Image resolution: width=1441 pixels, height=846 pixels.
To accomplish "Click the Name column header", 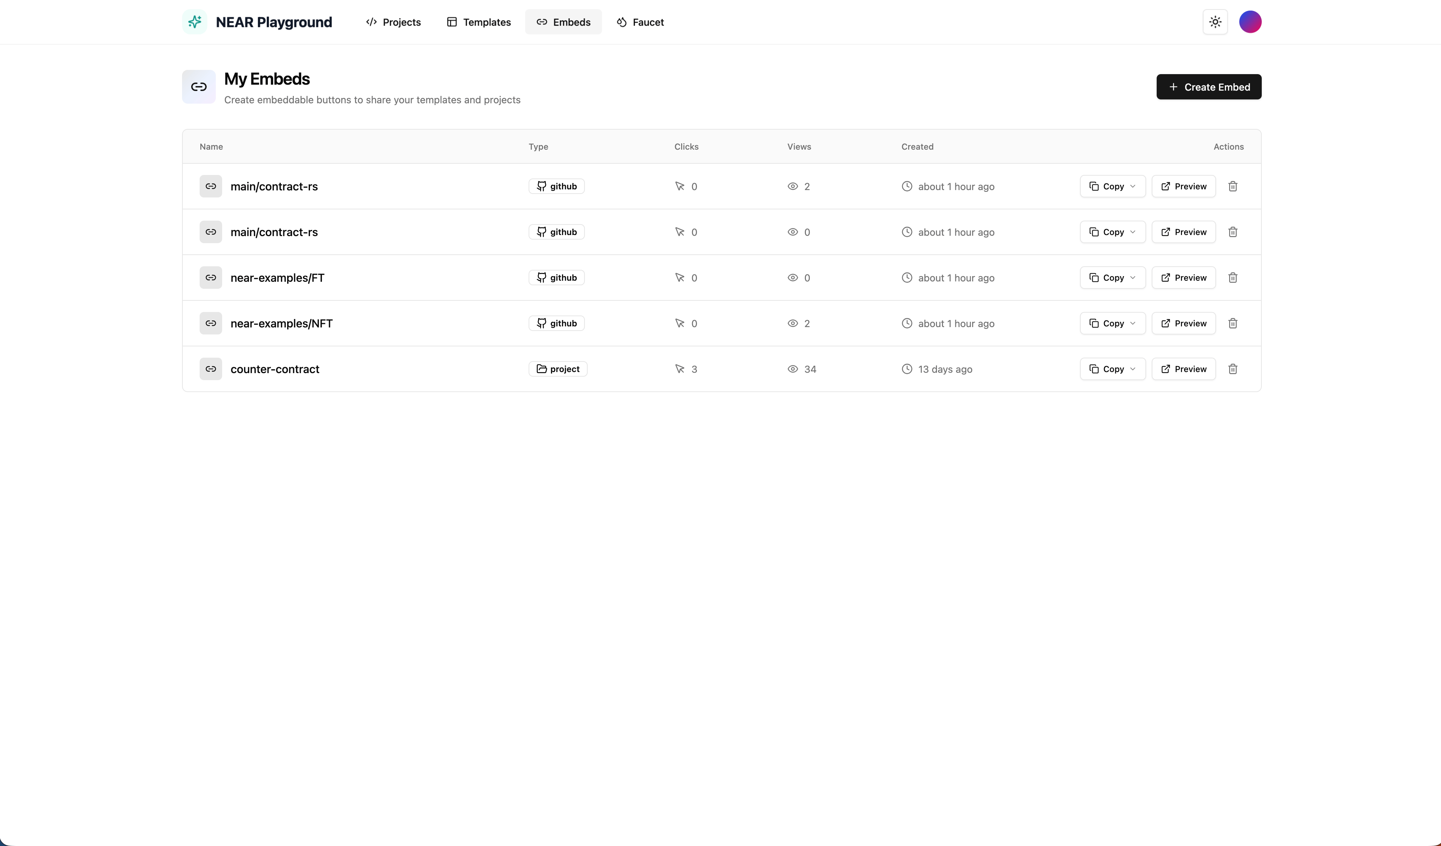I will 211,147.
